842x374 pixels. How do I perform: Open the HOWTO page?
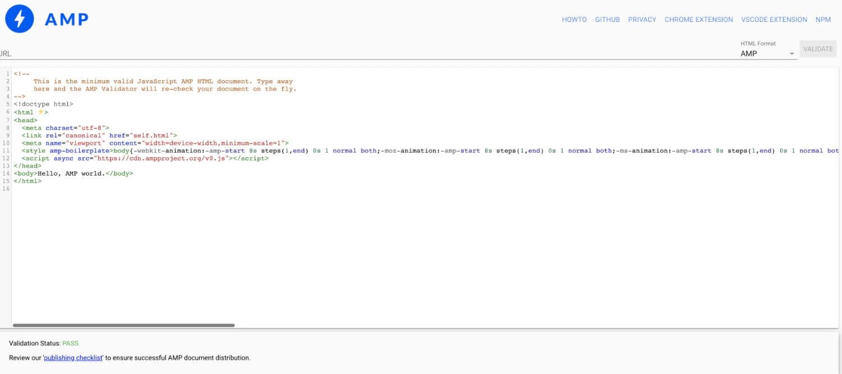click(574, 19)
